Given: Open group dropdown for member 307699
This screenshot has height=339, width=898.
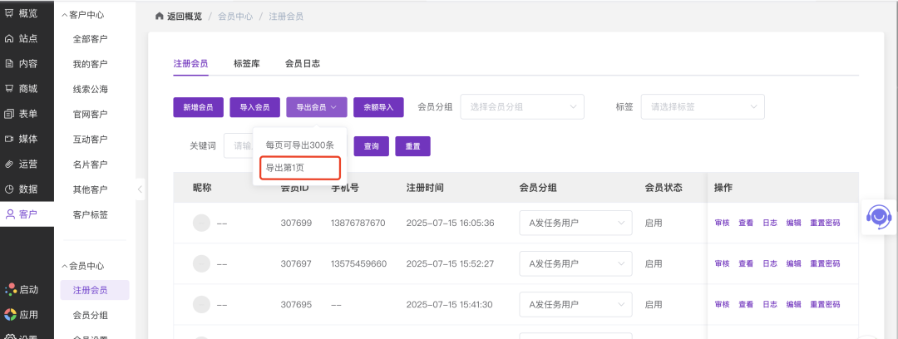Looking at the screenshot, I should [575, 223].
